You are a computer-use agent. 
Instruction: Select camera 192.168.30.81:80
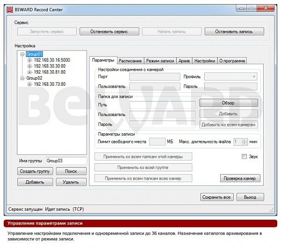50,72
